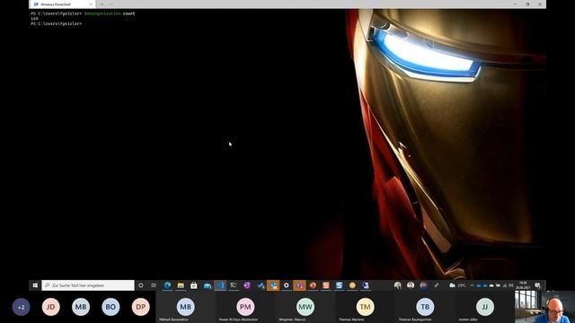Open the yellow round face taskbar icon

[x=352, y=285]
